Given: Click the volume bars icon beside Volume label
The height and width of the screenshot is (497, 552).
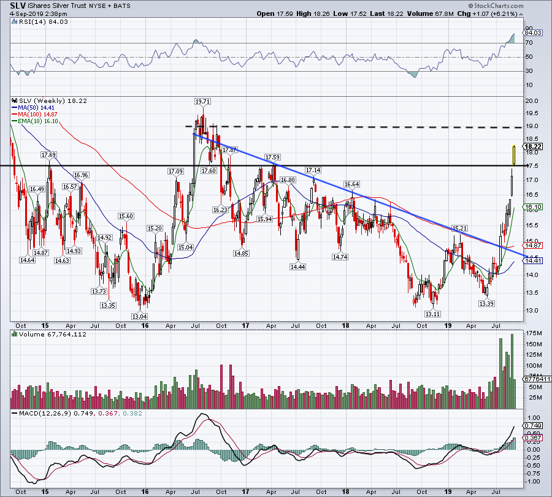Looking at the screenshot, I should click(15, 334).
